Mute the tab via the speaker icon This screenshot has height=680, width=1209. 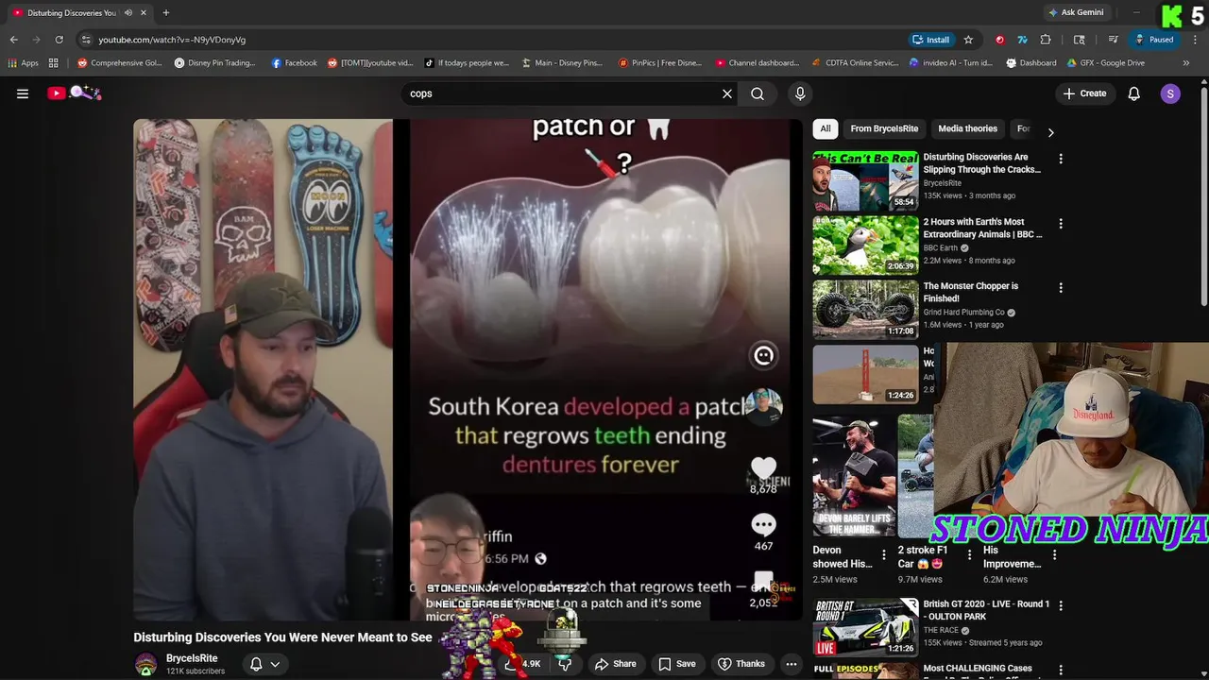128,12
